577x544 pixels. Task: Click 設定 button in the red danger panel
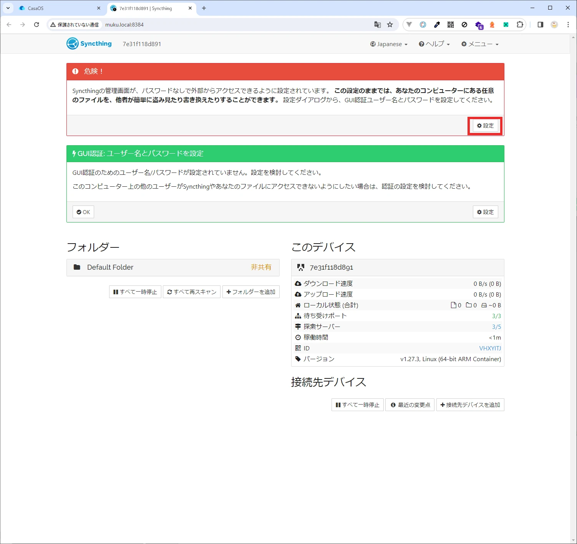pos(485,126)
